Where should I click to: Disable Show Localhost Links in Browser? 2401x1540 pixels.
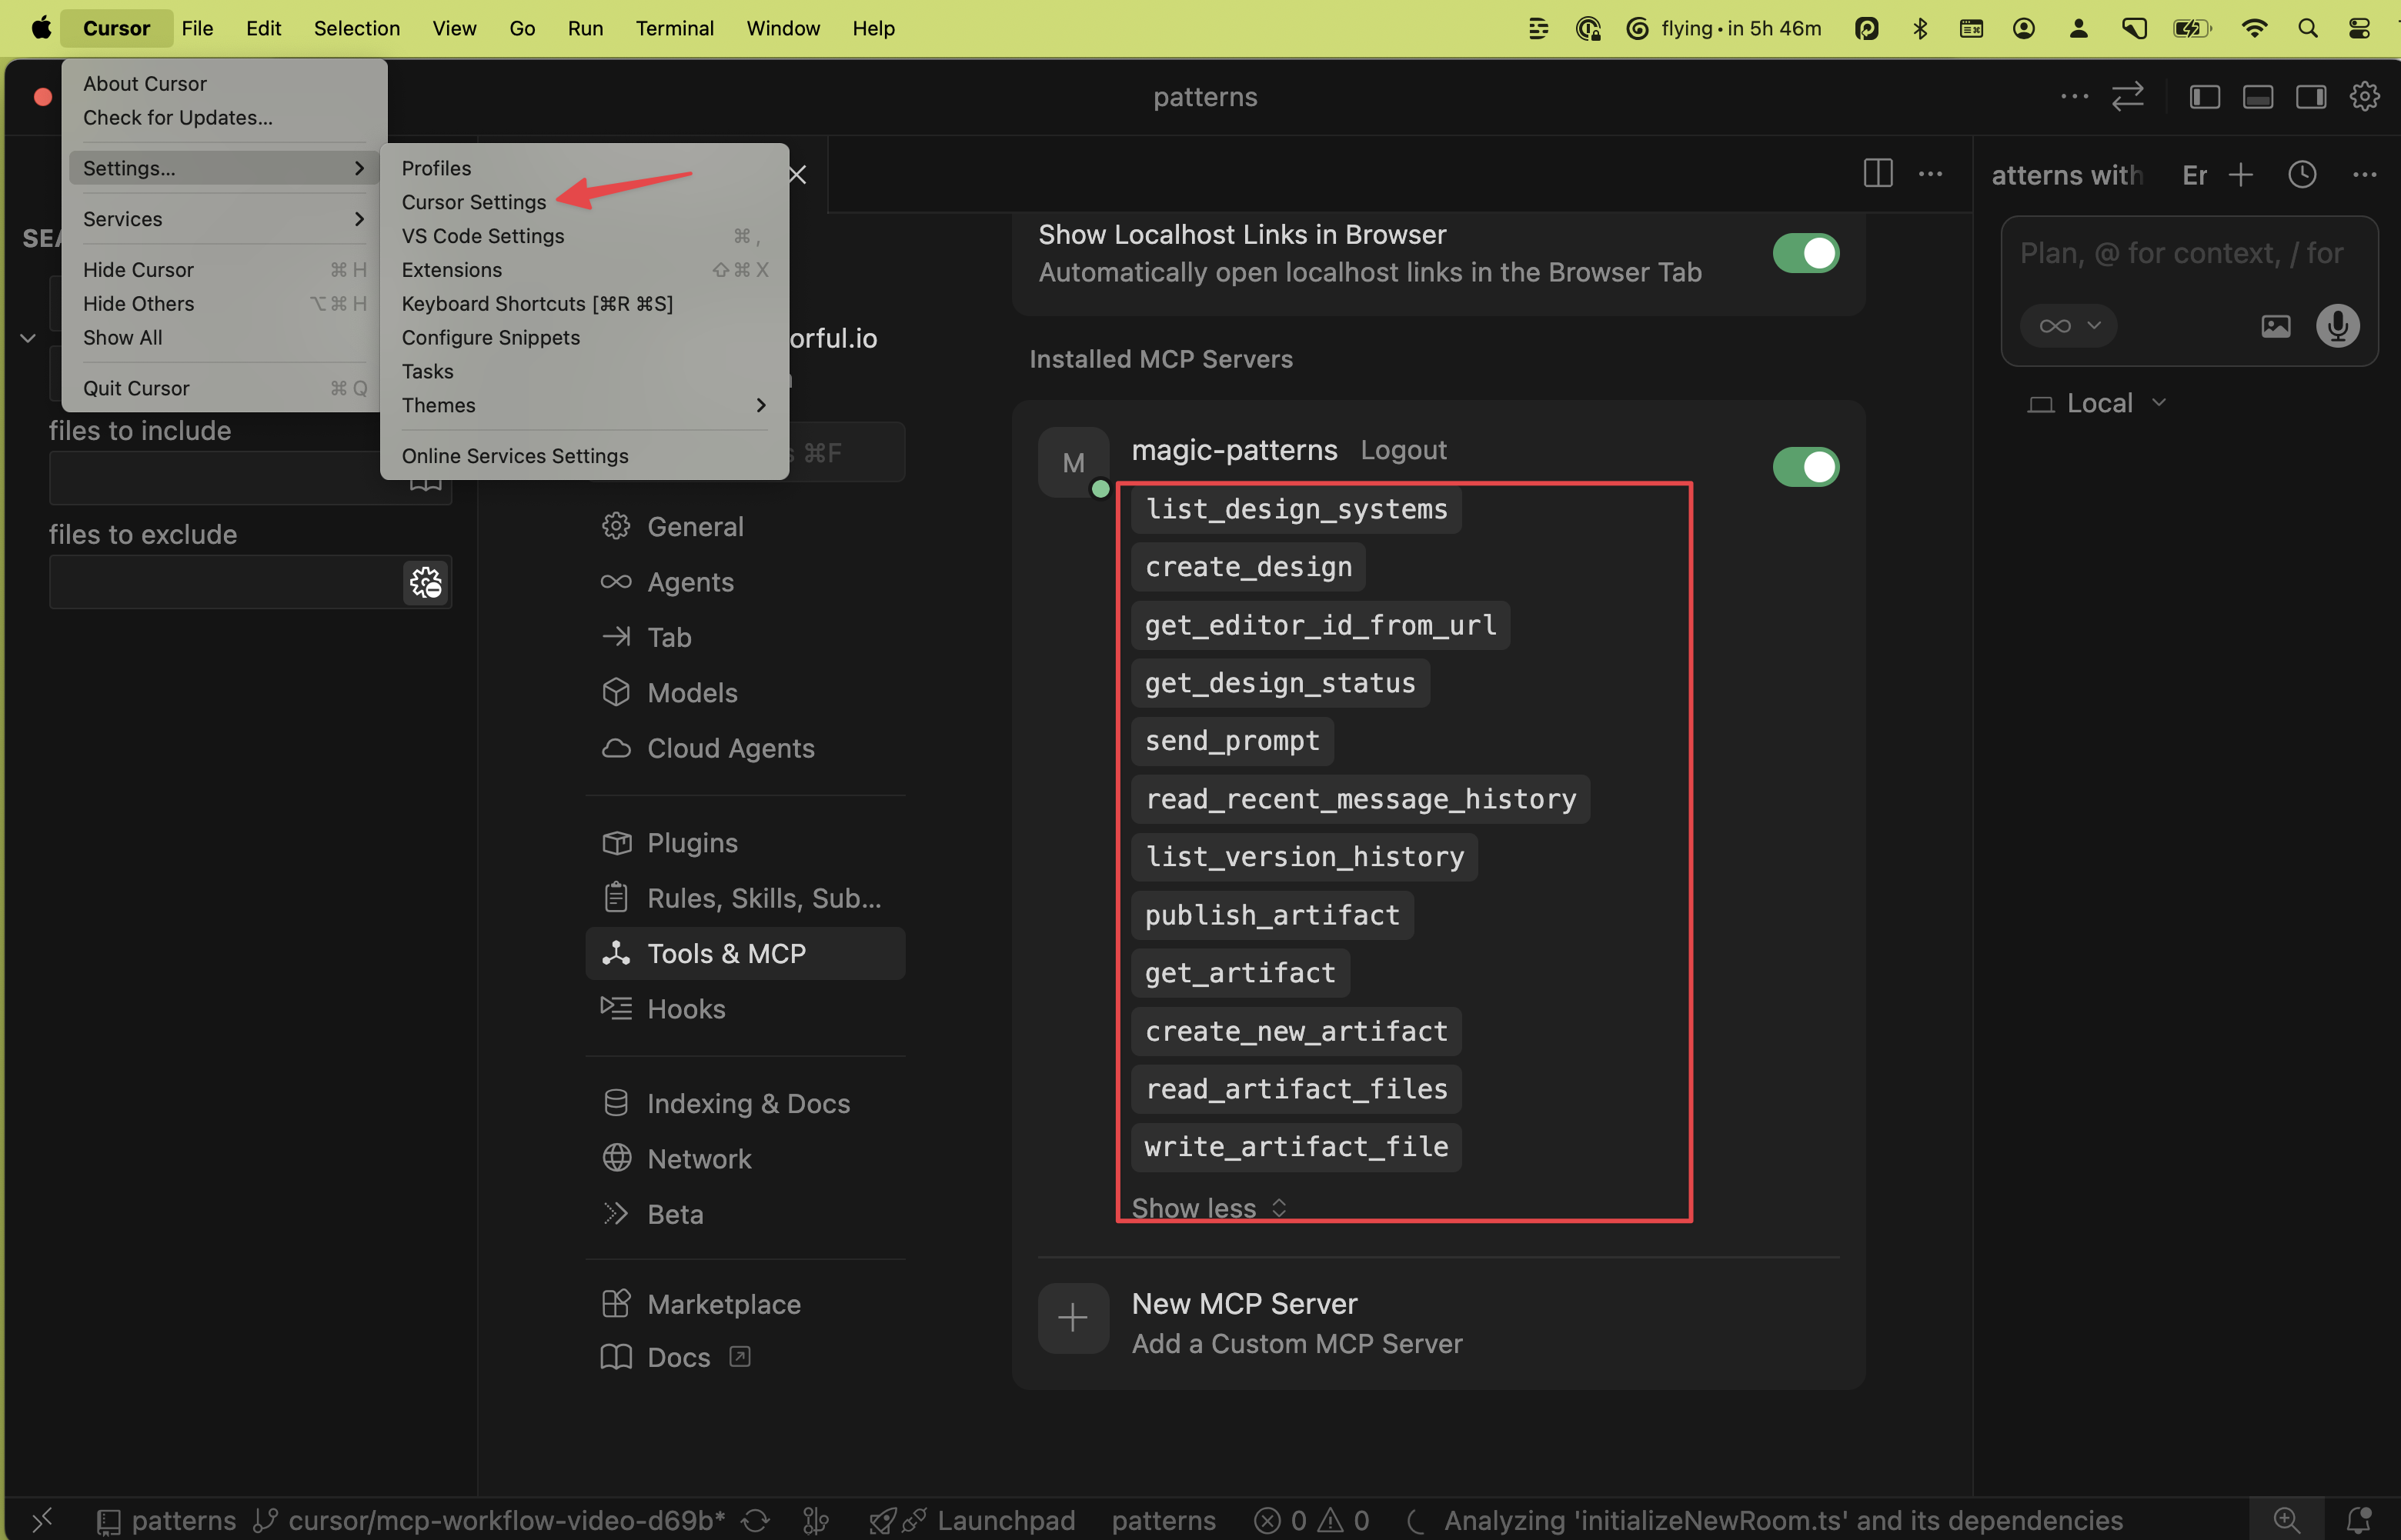pyautogui.click(x=1805, y=252)
